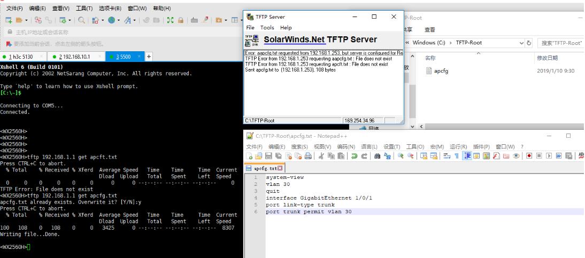Select the apcfg file in Explorer
585x258 pixels.
(x=441, y=71)
